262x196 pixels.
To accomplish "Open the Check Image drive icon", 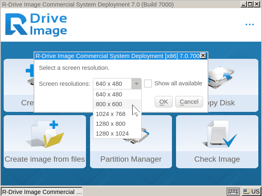I will (219, 134).
